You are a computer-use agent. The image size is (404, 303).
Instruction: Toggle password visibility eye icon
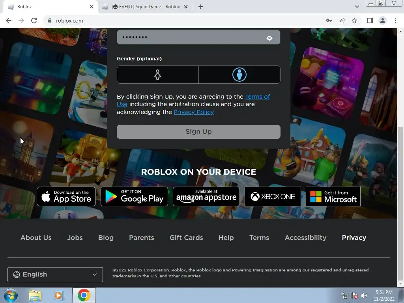pyautogui.click(x=269, y=38)
